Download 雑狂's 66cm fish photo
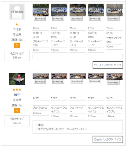The height and width of the screenshot is (146, 126). (95, 81)
